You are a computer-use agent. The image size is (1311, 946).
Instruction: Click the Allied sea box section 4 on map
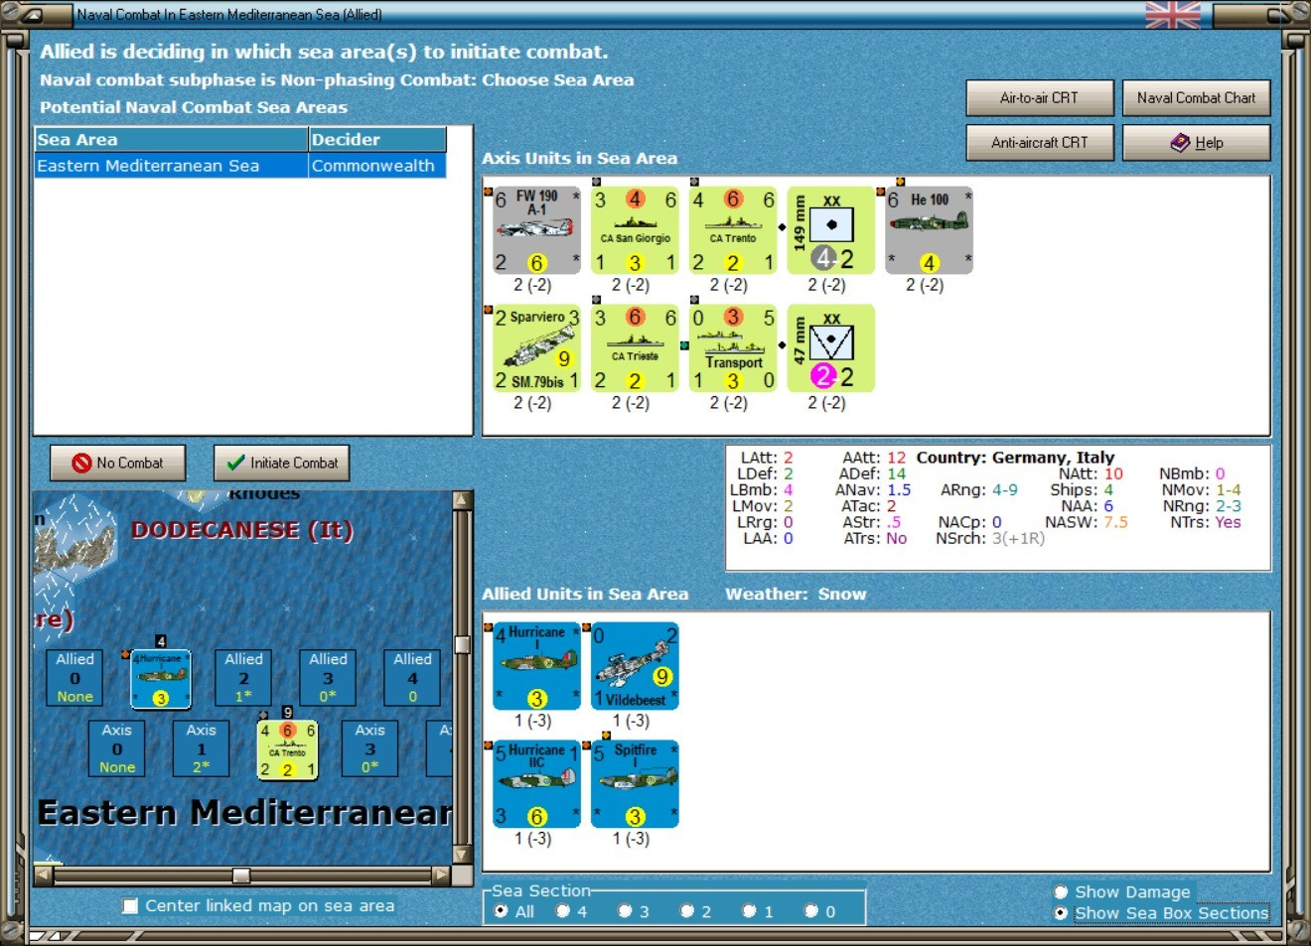[412, 678]
